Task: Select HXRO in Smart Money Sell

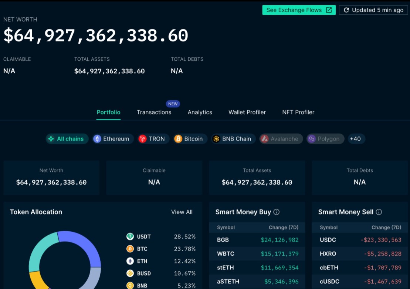Action: (x=360, y=253)
